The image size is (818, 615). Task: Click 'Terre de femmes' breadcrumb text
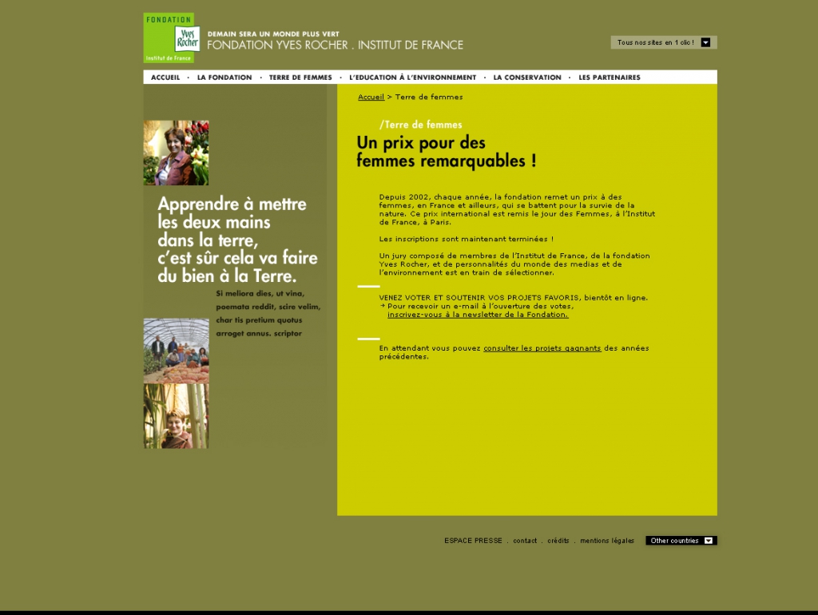tap(429, 97)
